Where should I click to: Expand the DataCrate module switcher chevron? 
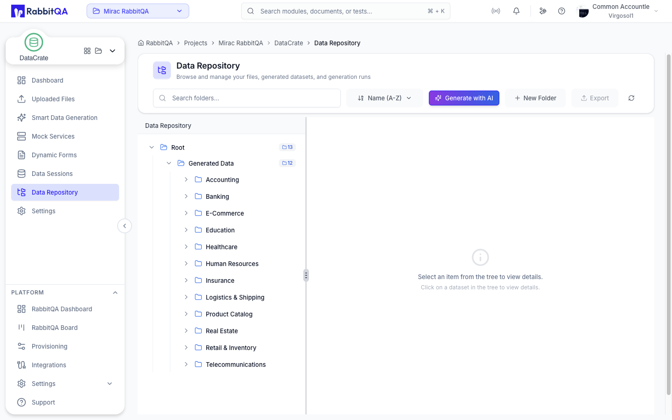click(112, 51)
